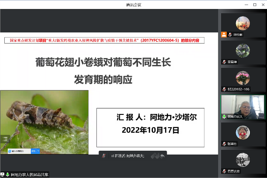Select the 阿地力农人的屏幕共享 label
This screenshot has height=178, width=267.
[x=30, y=174]
